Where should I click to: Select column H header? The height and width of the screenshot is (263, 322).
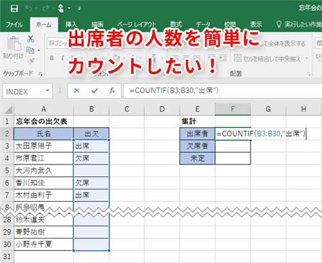[x=303, y=110]
